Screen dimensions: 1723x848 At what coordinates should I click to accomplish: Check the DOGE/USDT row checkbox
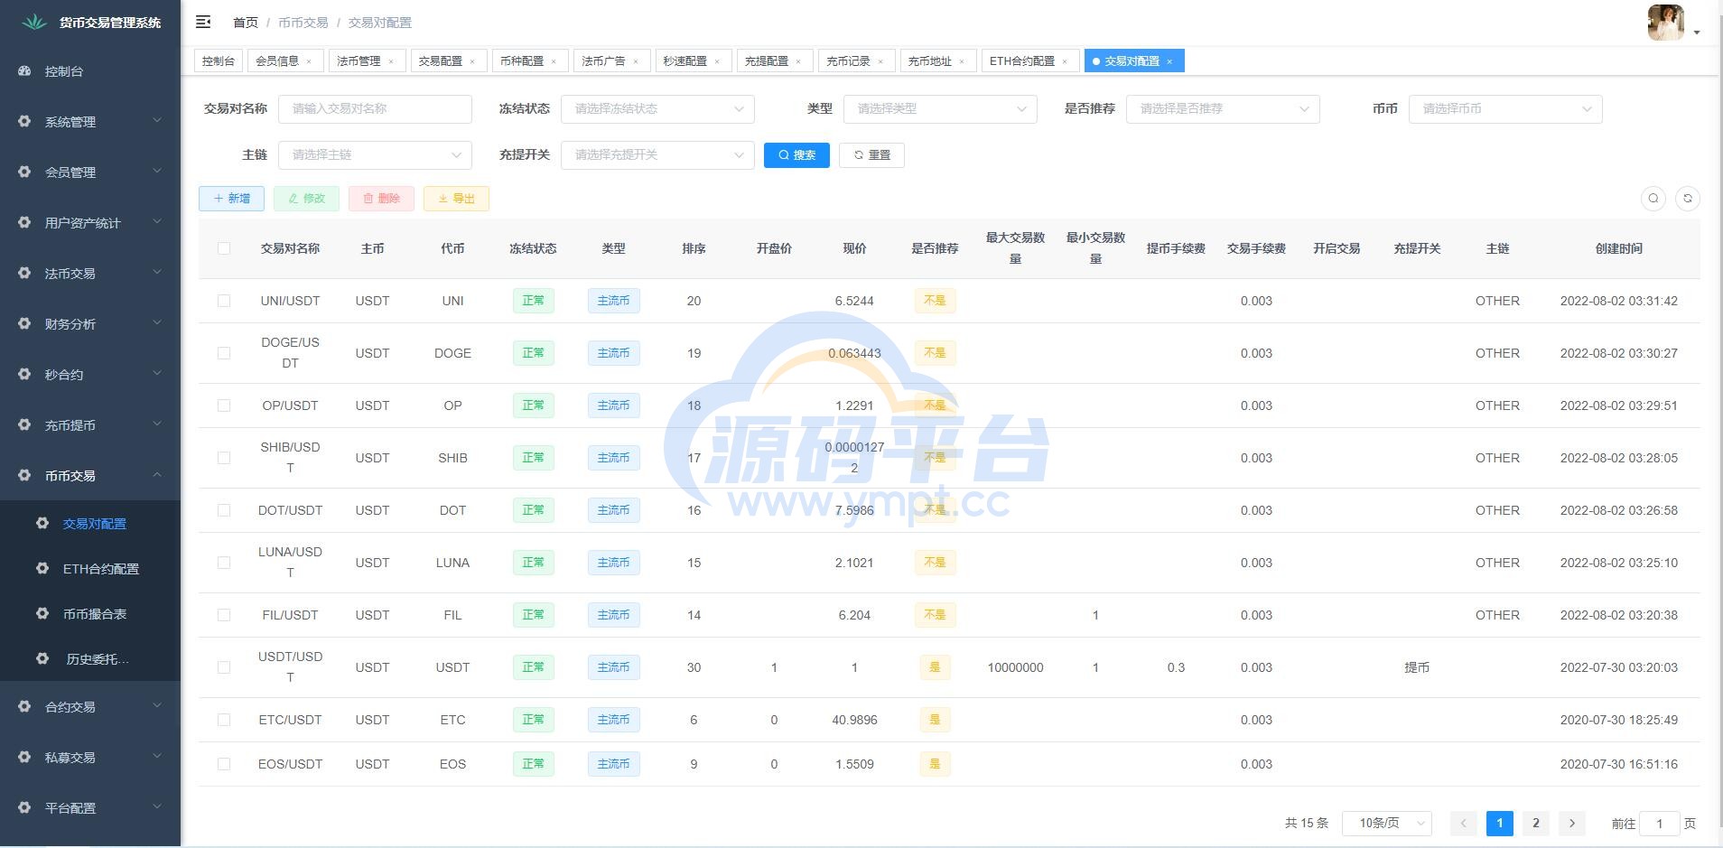(x=224, y=353)
